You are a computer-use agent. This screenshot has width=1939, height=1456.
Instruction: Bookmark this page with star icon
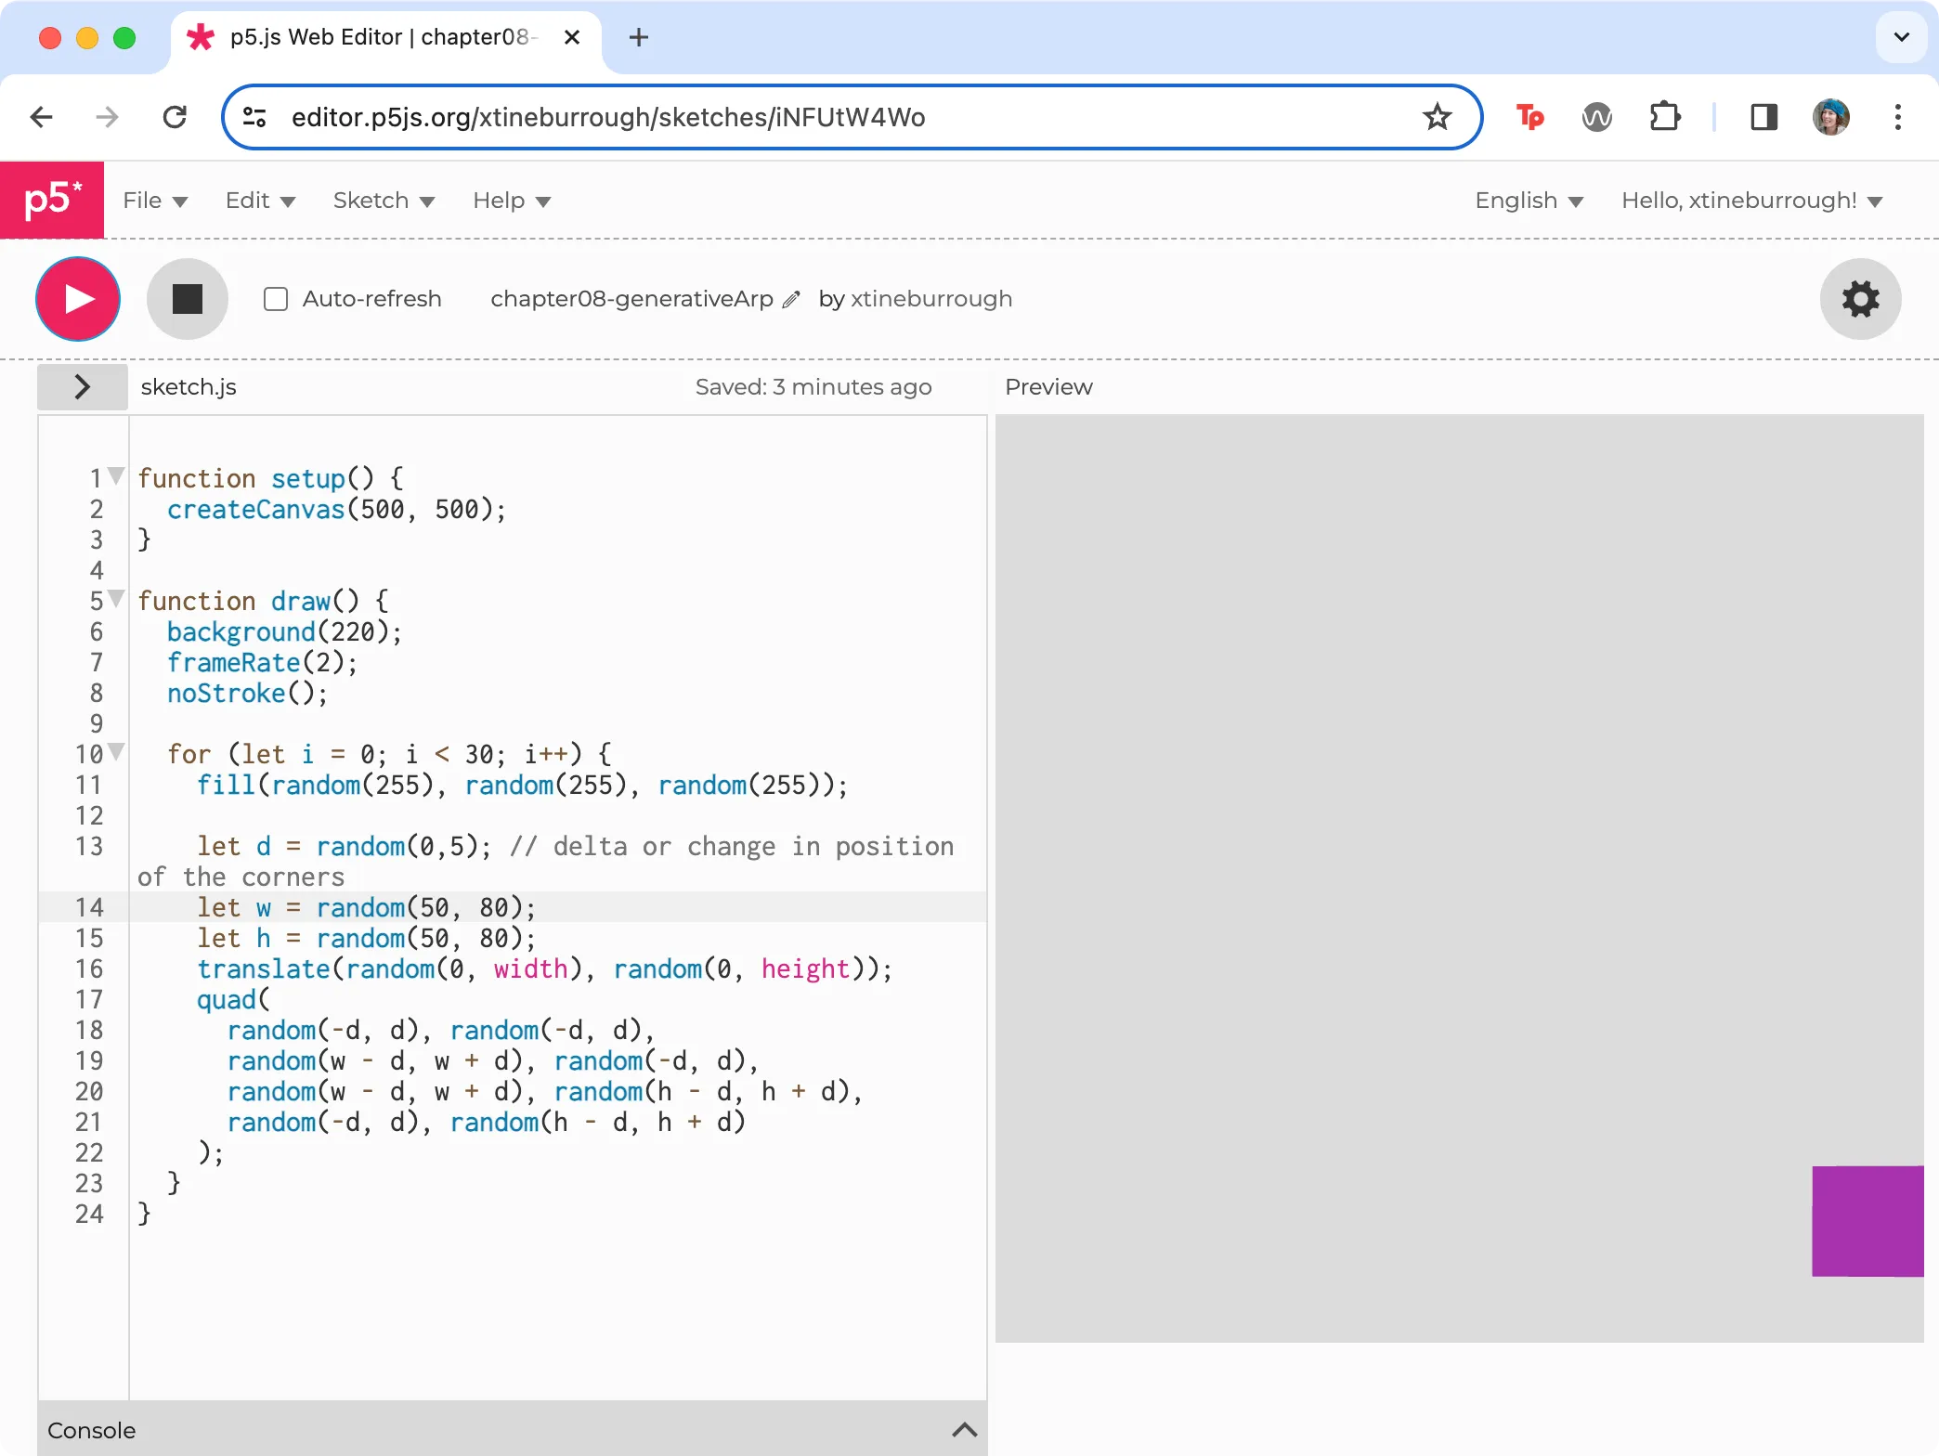click(1437, 117)
